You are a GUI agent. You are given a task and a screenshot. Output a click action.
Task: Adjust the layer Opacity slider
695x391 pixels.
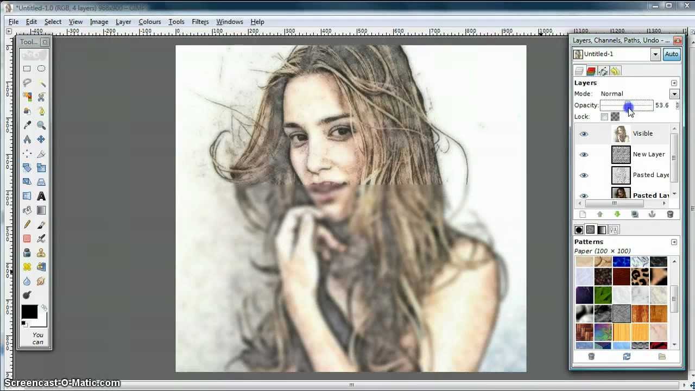point(627,105)
